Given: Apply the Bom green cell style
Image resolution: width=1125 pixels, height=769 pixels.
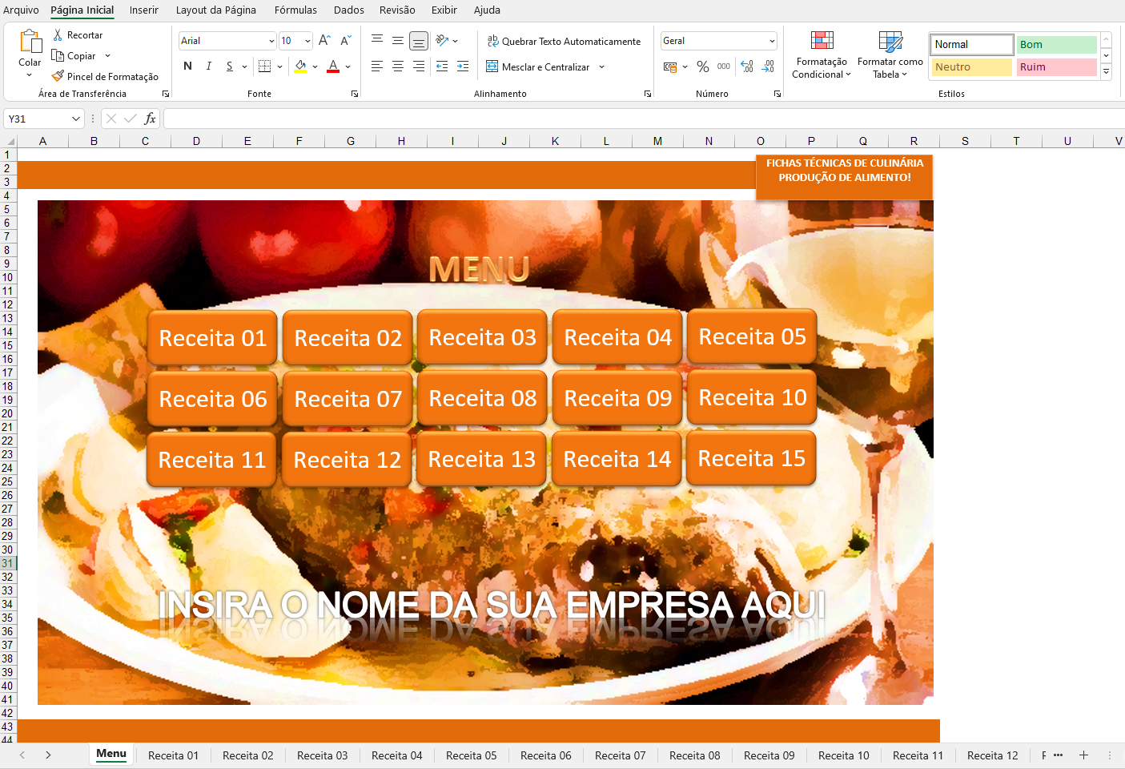Looking at the screenshot, I should [x=1056, y=45].
